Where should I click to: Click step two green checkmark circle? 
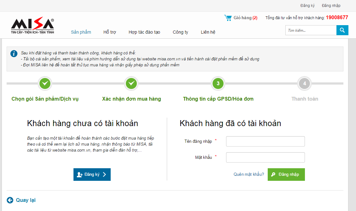point(131,84)
